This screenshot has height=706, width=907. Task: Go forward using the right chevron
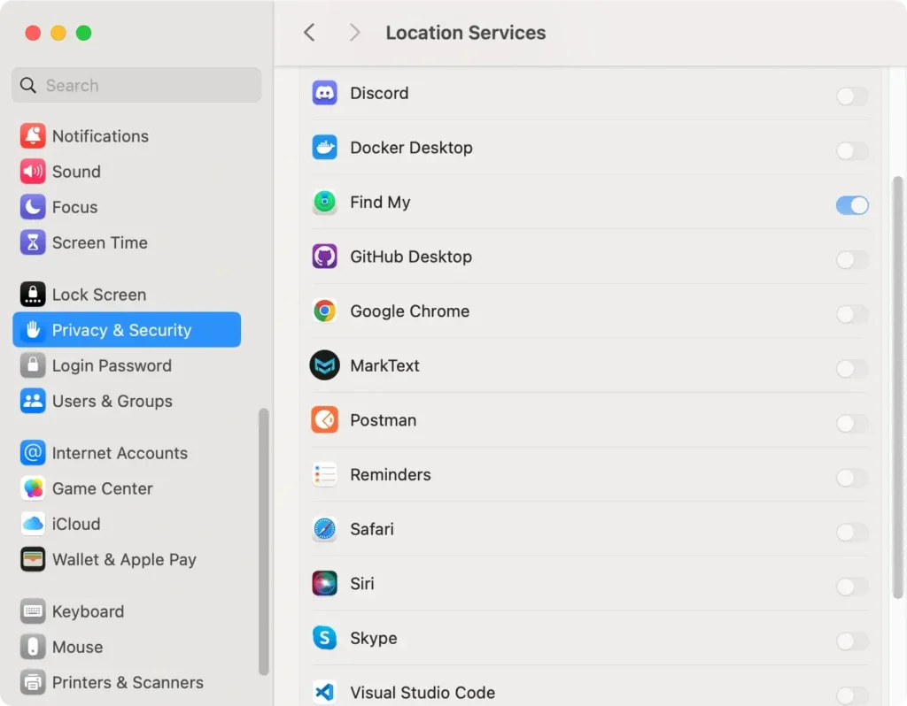point(354,33)
